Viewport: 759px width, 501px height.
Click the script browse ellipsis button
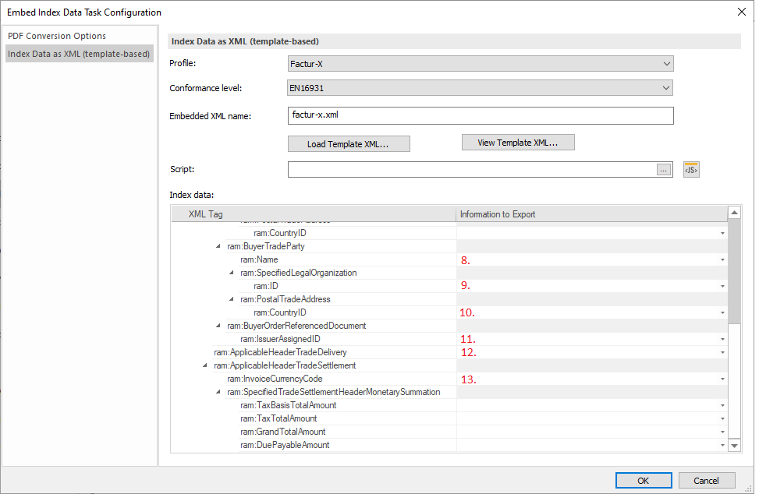(663, 170)
